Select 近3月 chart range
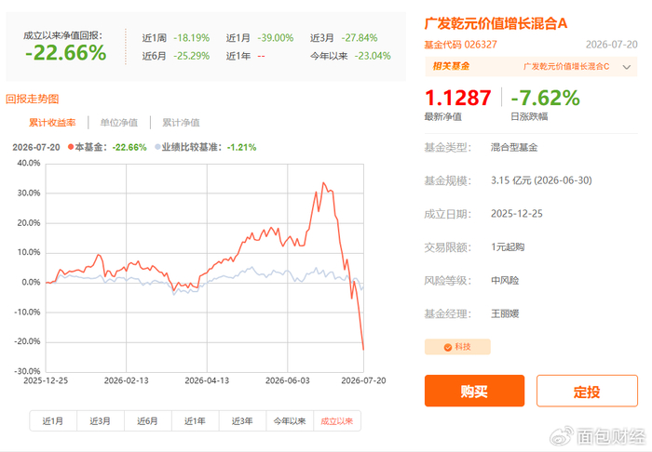The image size is (652, 452). [x=101, y=421]
